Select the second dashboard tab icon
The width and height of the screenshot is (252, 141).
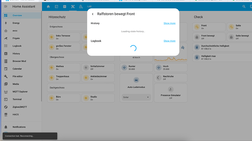[56, 7]
